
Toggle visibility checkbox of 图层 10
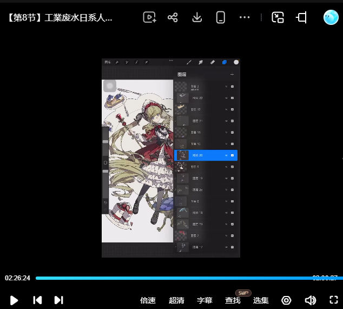(x=232, y=144)
